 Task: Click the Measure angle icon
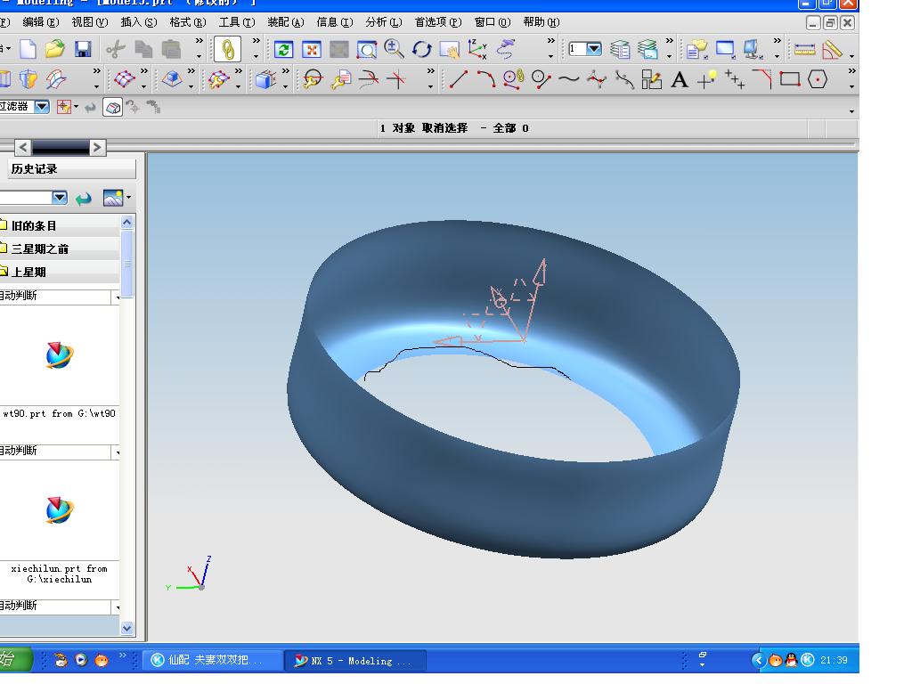click(x=833, y=50)
